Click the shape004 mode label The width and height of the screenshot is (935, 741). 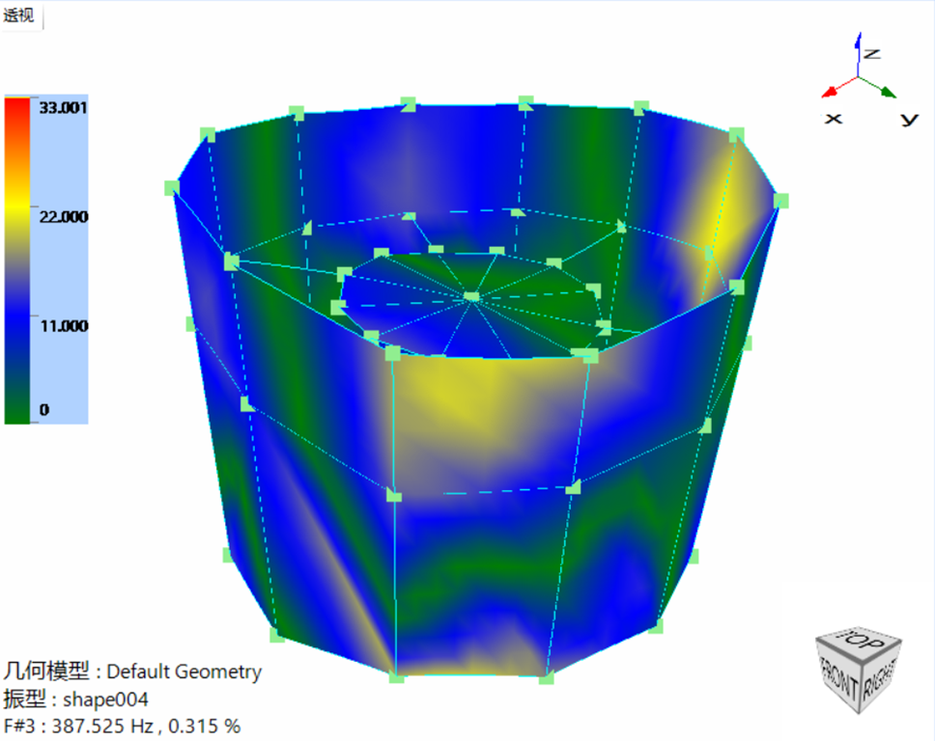pos(104,700)
